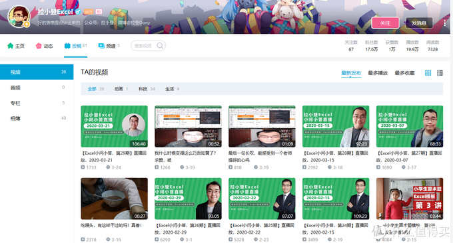
Task: Open title 【Excel小问小答，第24期】直播回放
Action: pyautogui.click(x=335, y=229)
